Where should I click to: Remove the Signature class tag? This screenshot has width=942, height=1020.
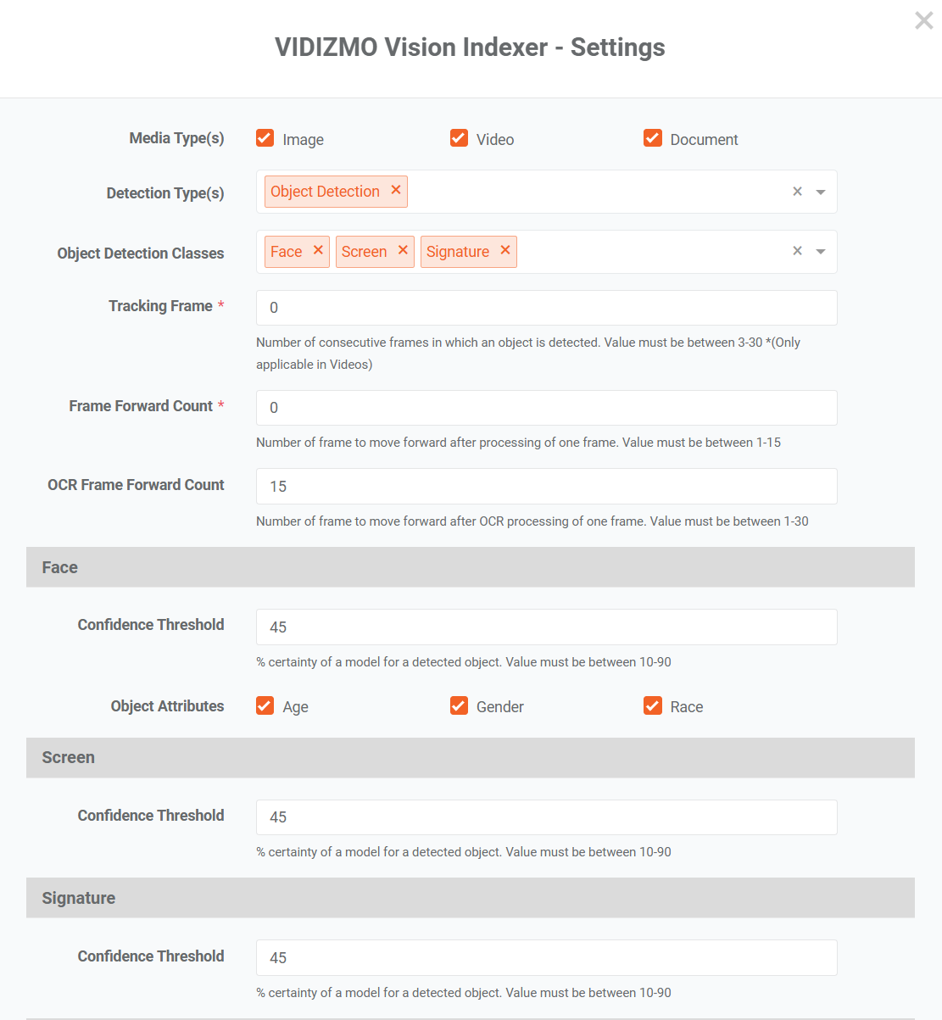click(505, 251)
